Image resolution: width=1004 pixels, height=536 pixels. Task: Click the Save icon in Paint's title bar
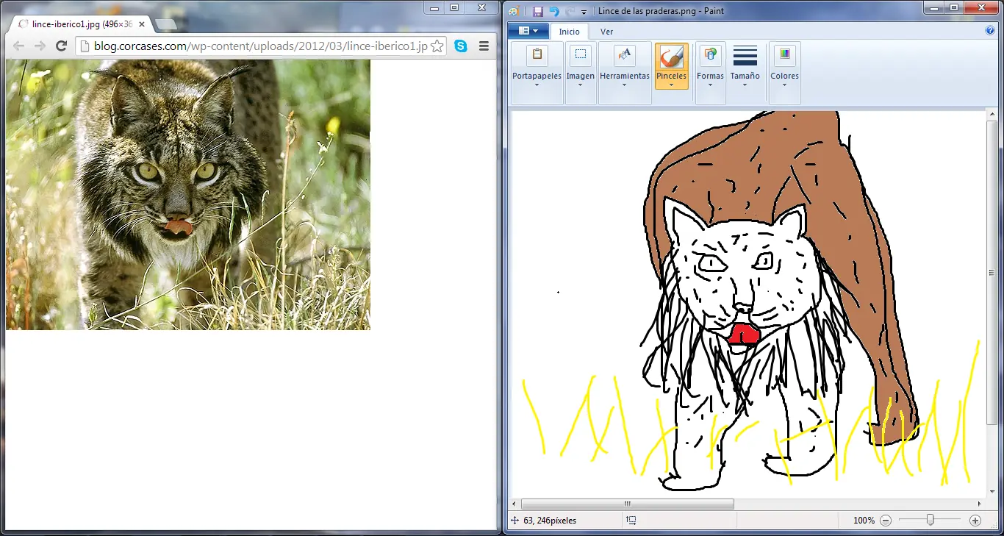[538, 11]
